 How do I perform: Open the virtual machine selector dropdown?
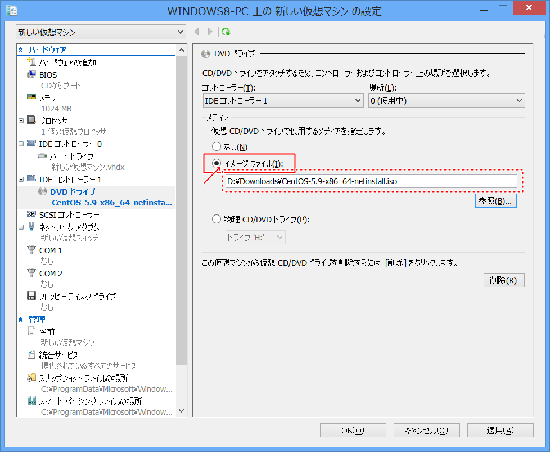(x=101, y=32)
